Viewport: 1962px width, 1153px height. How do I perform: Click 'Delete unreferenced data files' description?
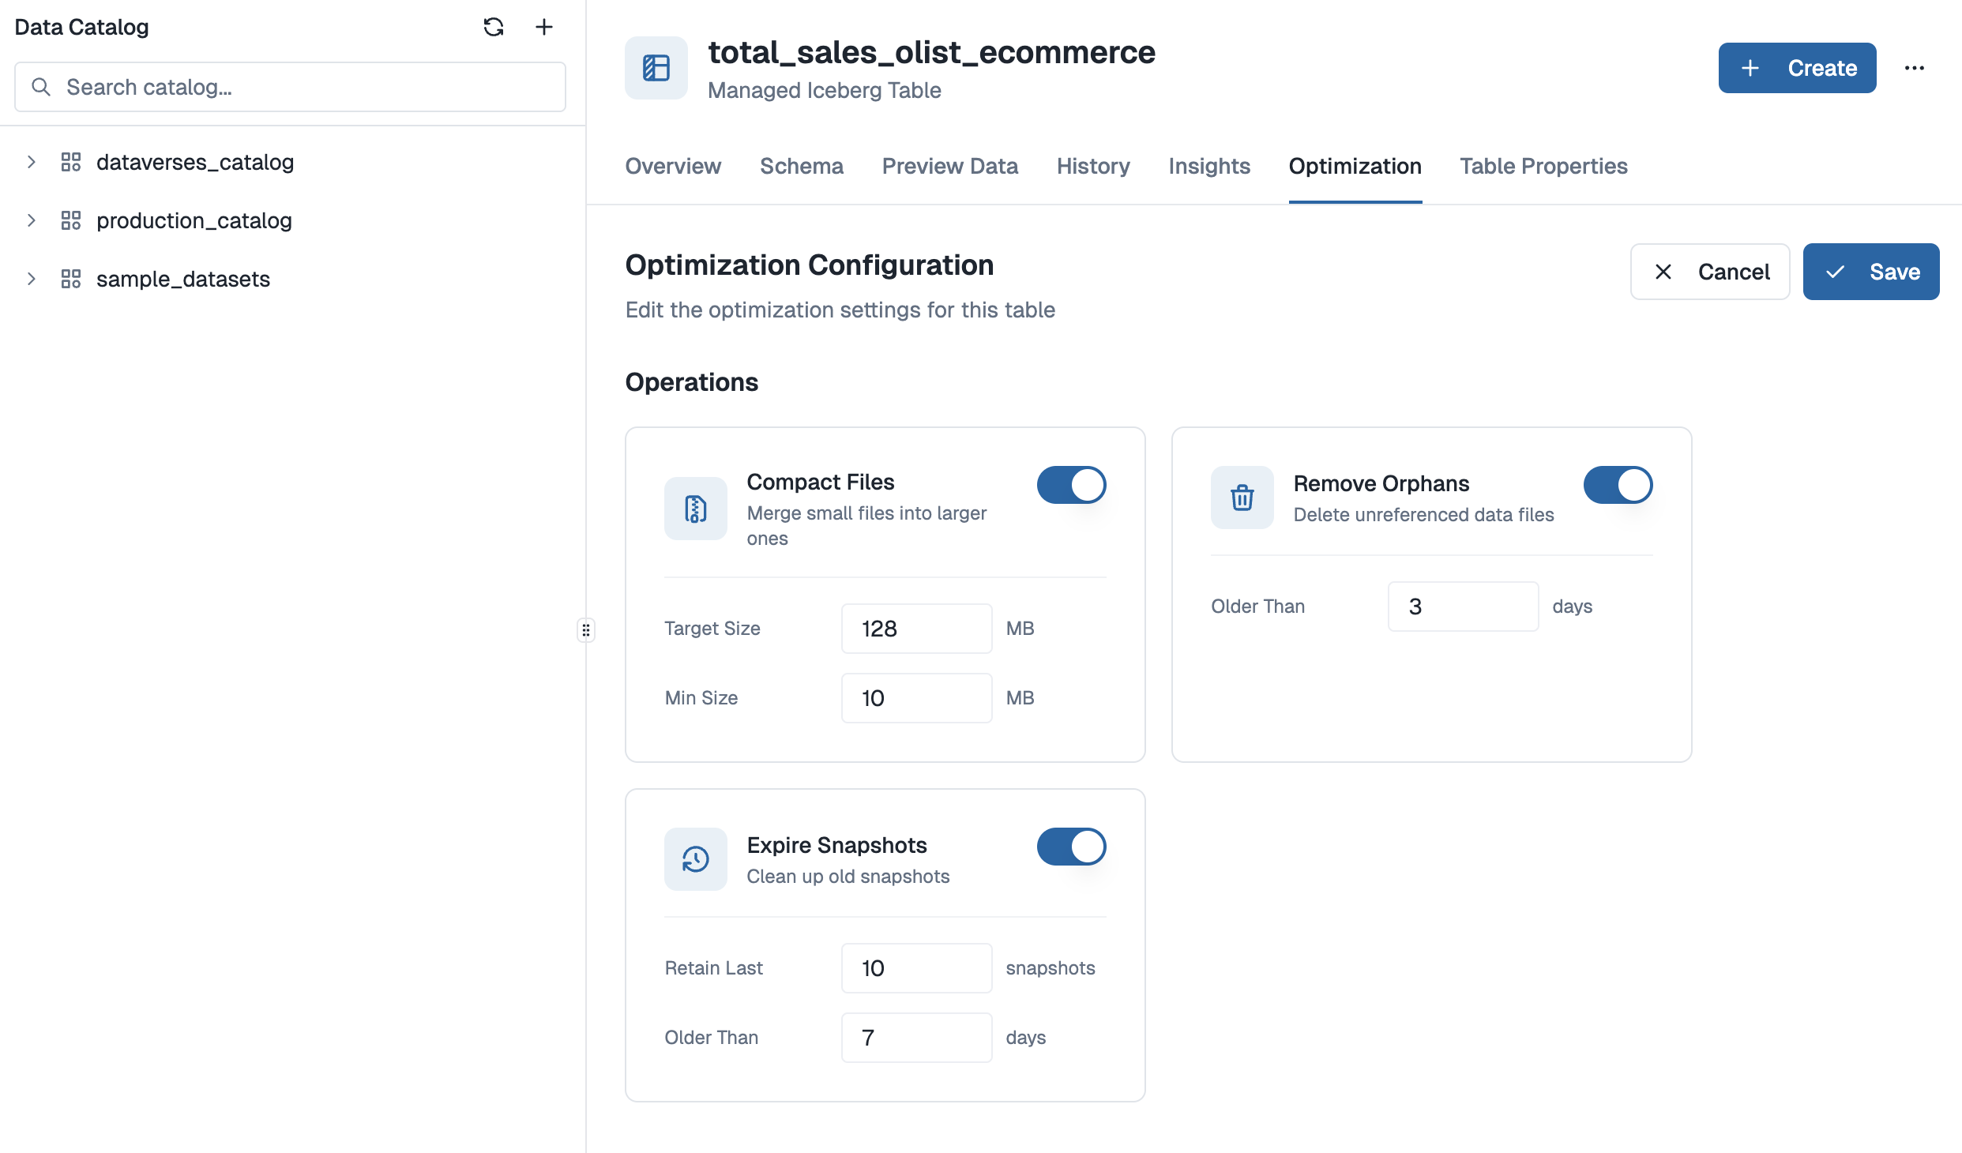point(1424,515)
